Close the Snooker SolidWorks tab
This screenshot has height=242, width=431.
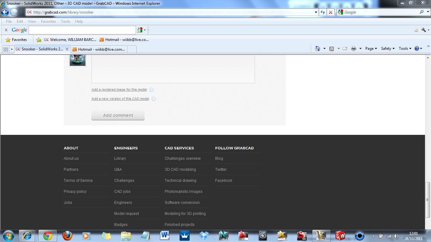(x=67, y=49)
